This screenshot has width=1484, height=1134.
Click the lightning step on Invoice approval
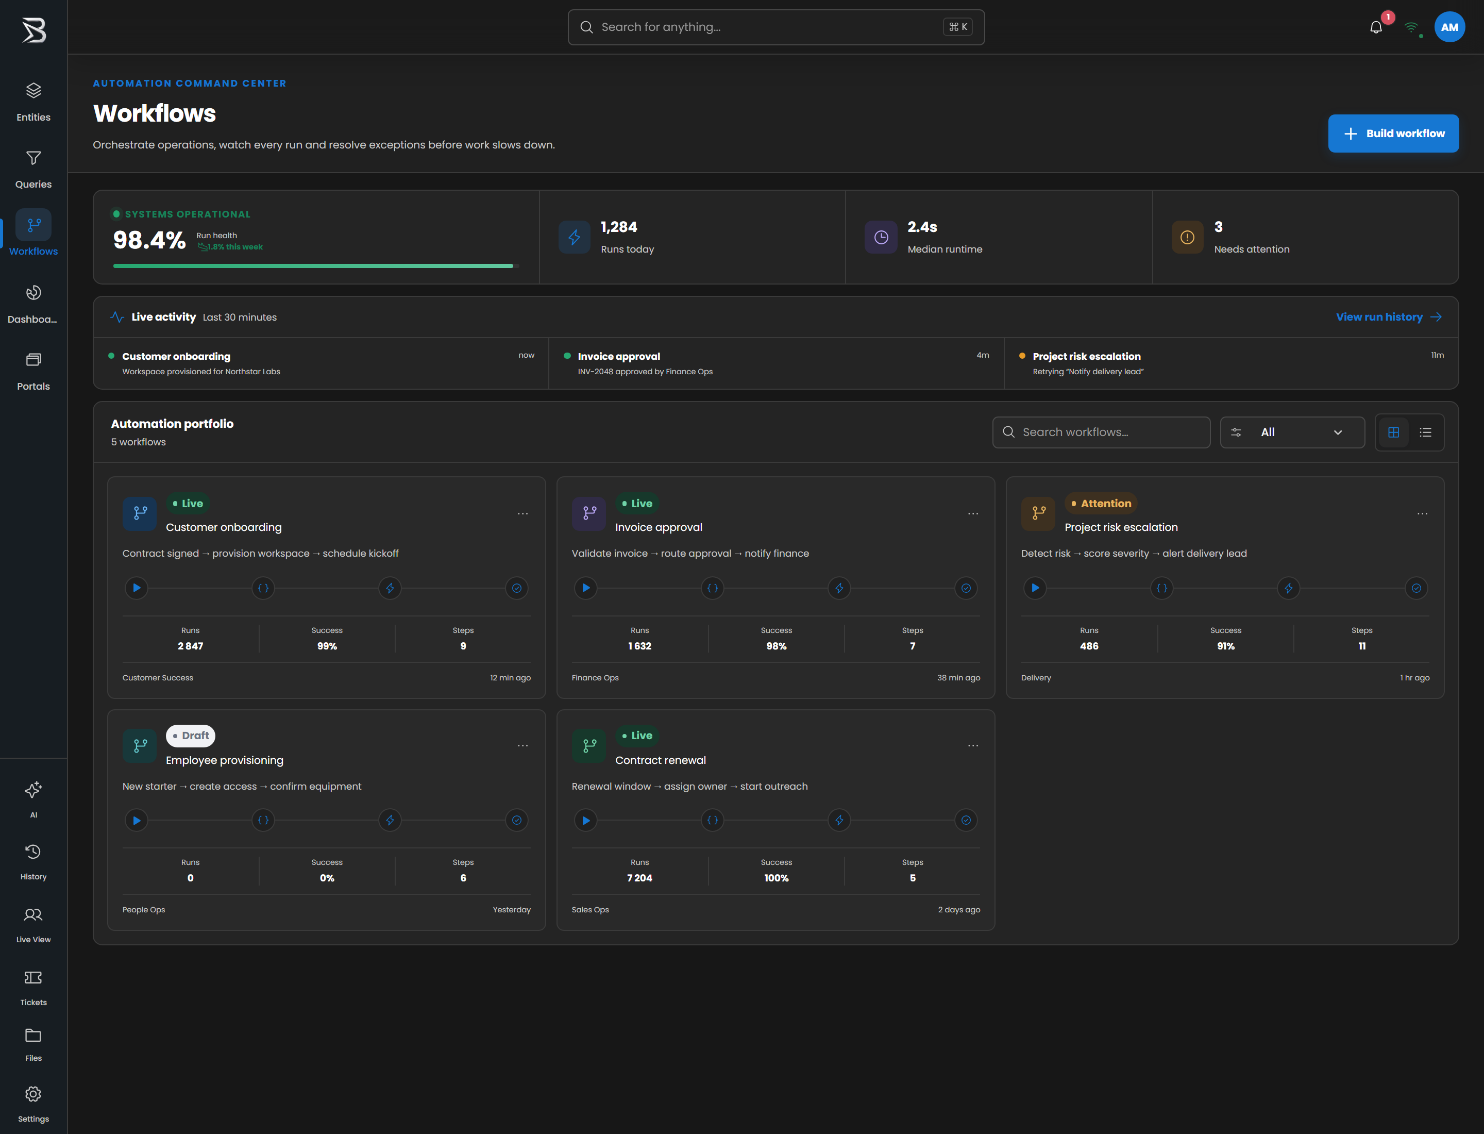(839, 588)
